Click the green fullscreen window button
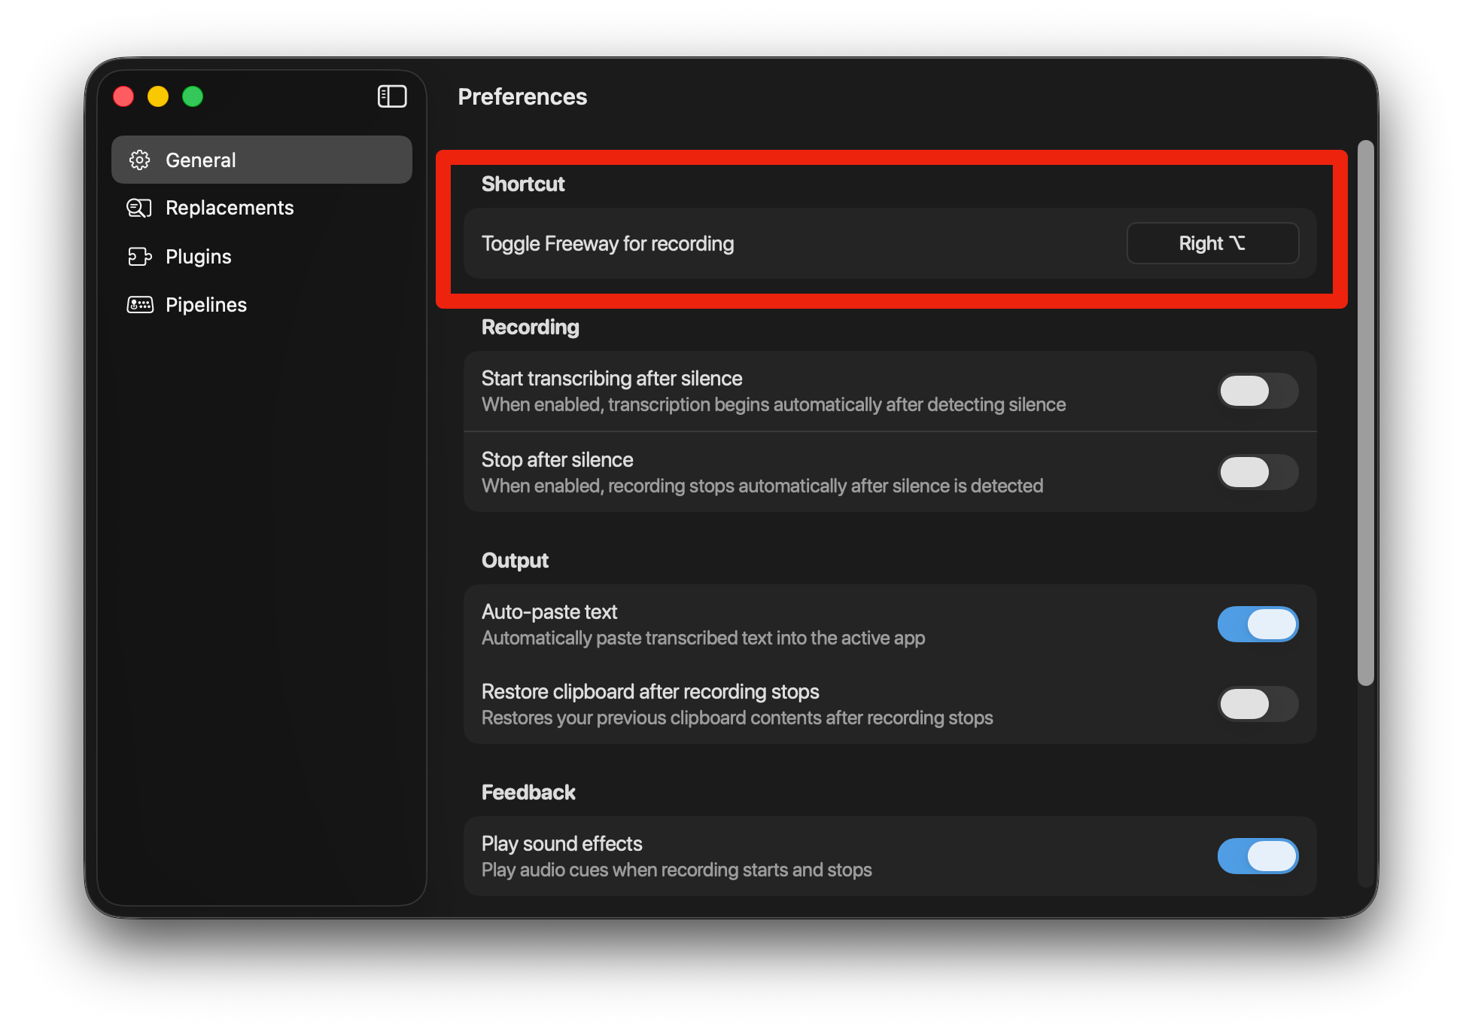 coord(193,96)
